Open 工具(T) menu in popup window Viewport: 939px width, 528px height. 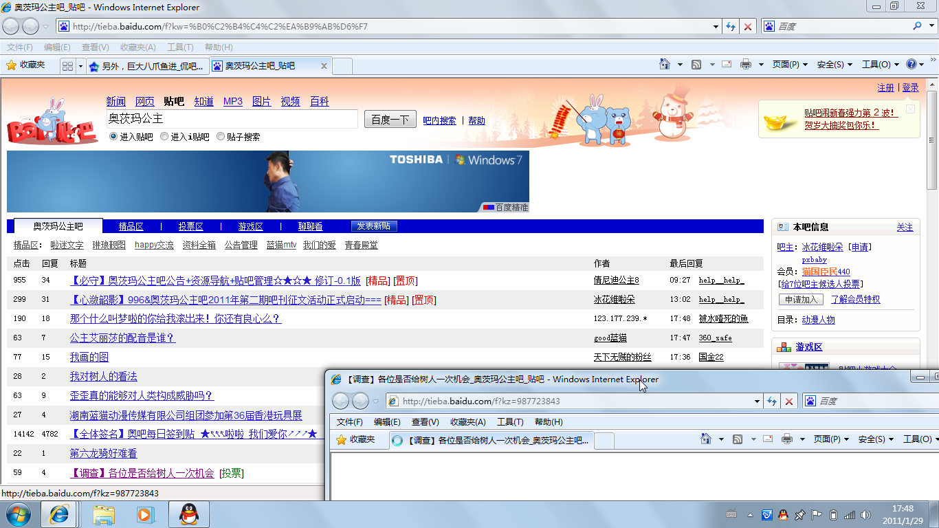(x=510, y=422)
